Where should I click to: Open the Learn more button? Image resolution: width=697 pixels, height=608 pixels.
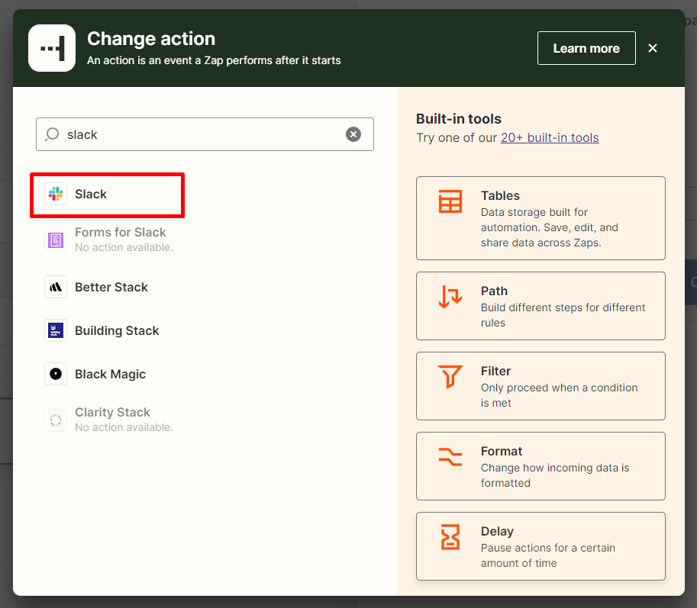point(586,48)
